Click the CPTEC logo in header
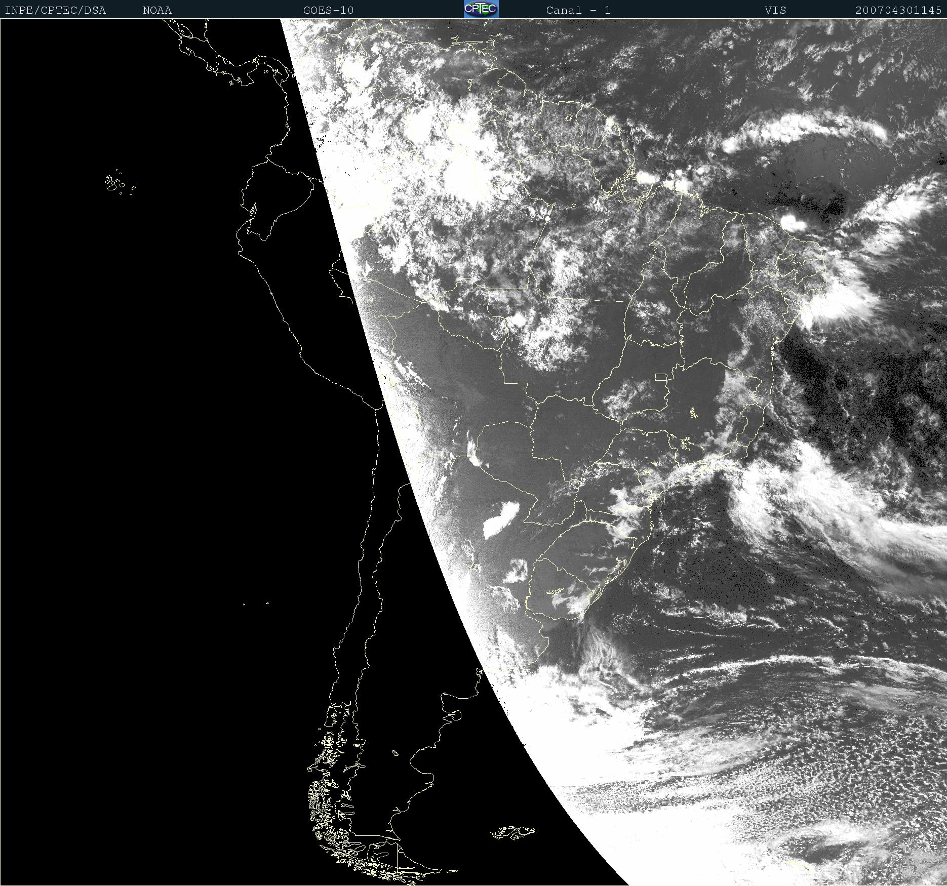 pos(481,9)
